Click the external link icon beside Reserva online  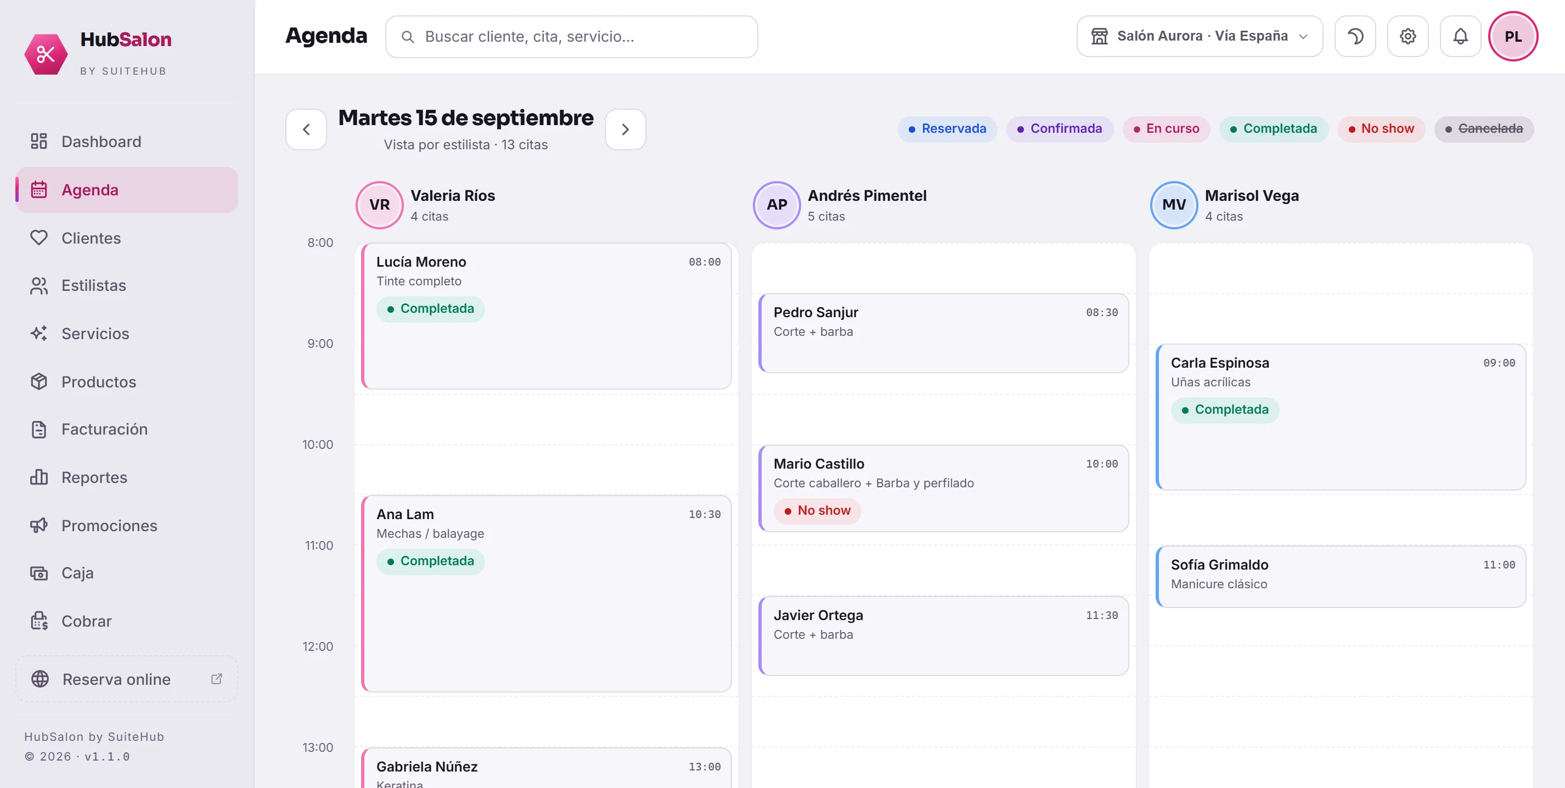coord(216,679)
